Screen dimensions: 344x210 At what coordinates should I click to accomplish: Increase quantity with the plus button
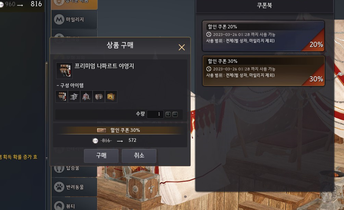click(168, 114)
